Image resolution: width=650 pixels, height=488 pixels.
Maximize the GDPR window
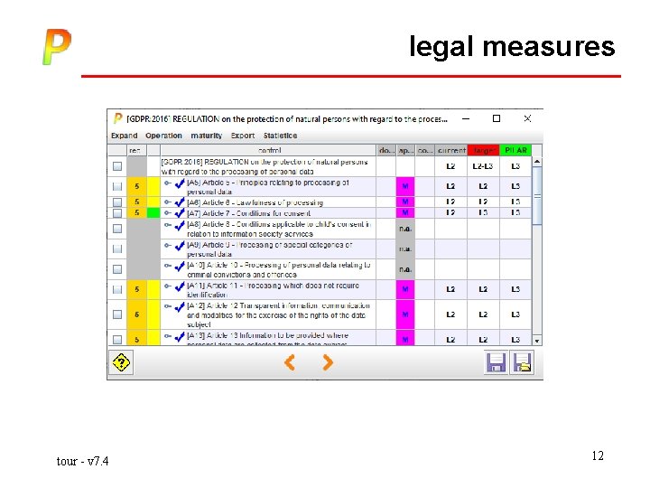click(x=497, y=118)
